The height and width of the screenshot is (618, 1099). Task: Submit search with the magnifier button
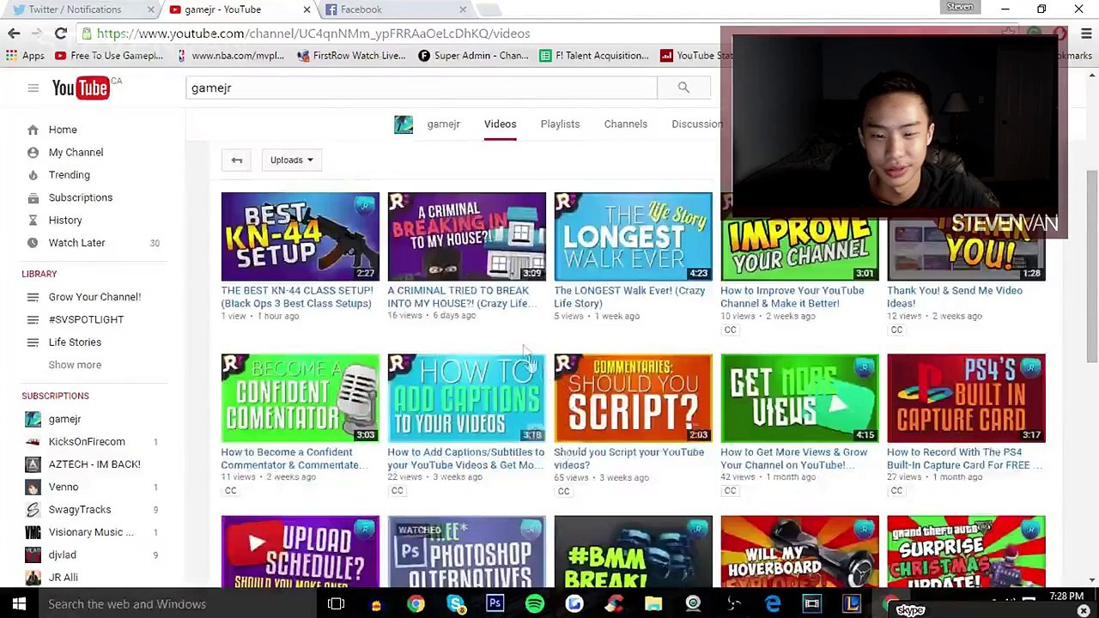pos(683,88)
